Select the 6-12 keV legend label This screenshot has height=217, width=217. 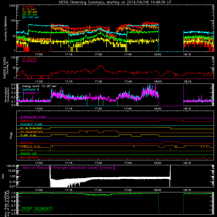[x=29, y=9]
